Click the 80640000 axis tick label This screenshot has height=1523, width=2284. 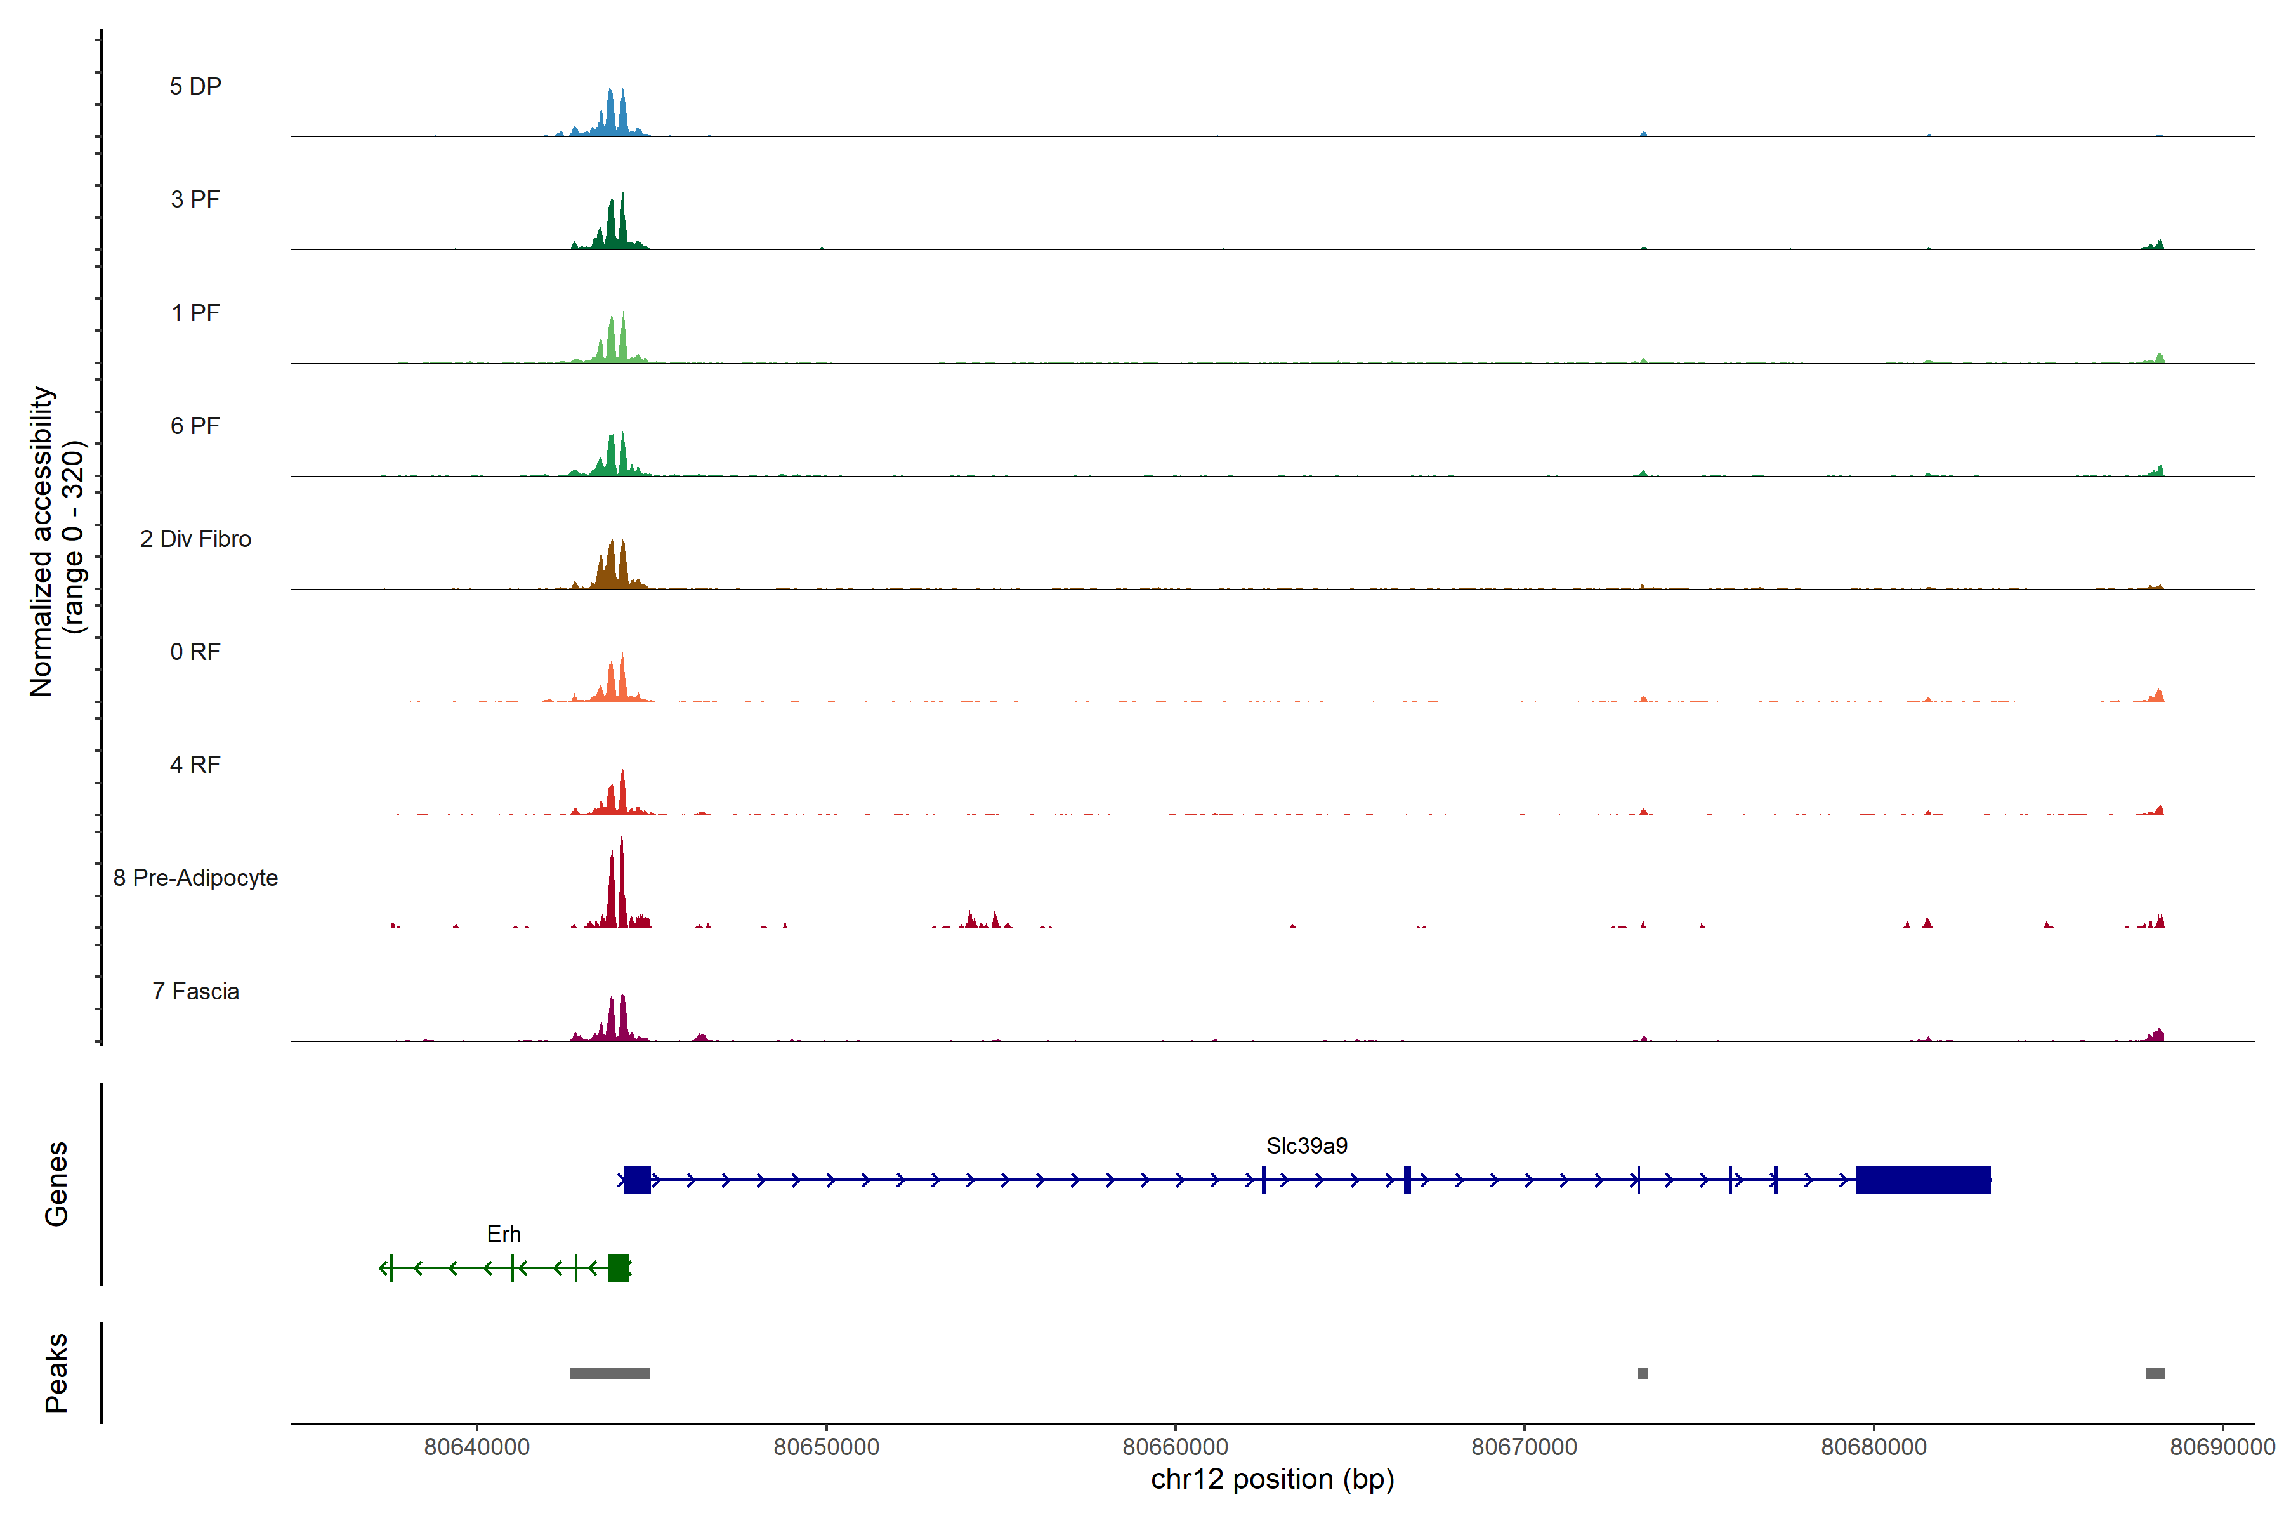click(x=477, y=1446)
